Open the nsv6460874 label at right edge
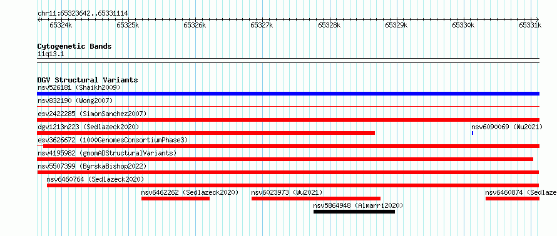The image size is (557, 236). pyautogui.click(x=521, y=192)
